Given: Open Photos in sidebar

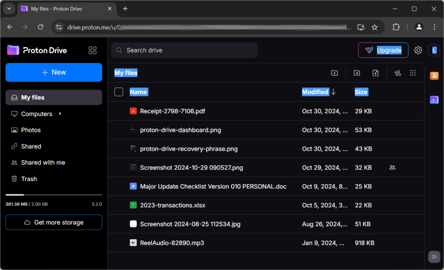Looking at the screenshot, I should click(54, 130).
